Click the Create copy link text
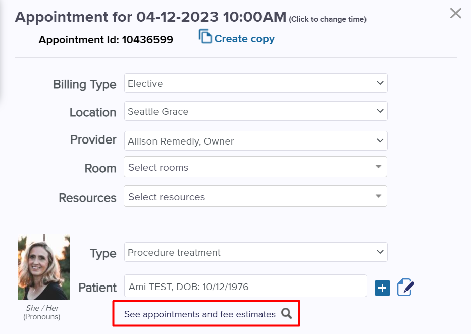 coord(244,39)
